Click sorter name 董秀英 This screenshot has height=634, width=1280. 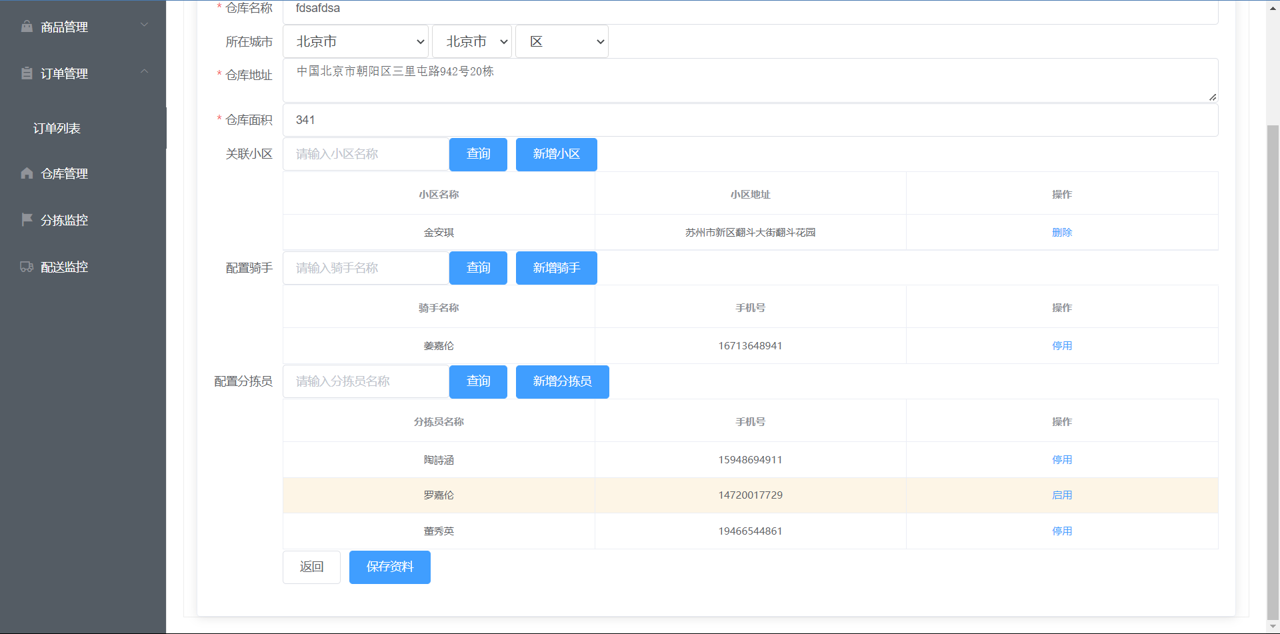point(439,531)
